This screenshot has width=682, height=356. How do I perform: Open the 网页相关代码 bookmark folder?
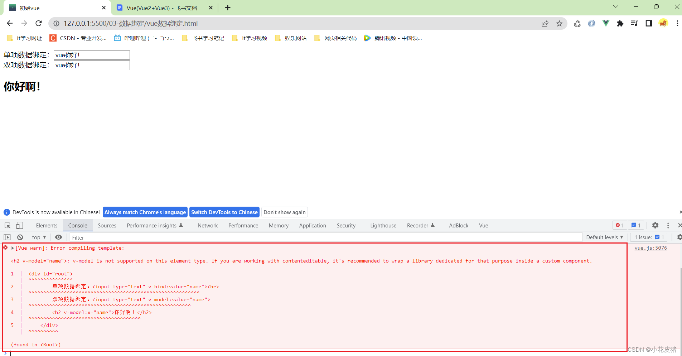pos(335,38)
